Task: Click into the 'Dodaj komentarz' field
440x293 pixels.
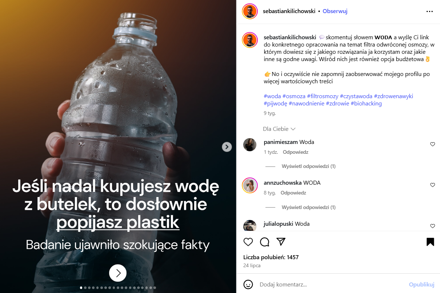Action: pos(331,284)
